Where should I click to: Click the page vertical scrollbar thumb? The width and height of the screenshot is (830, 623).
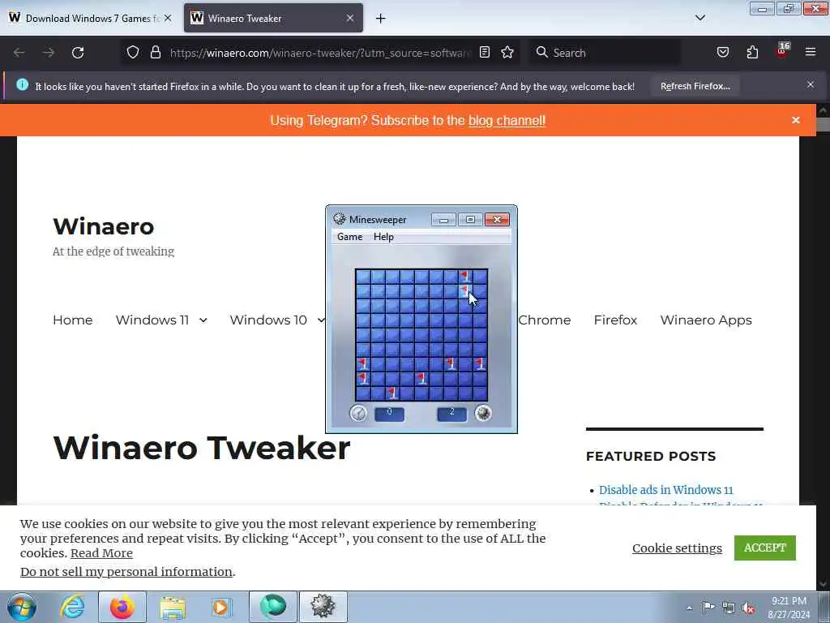point(824,125)
